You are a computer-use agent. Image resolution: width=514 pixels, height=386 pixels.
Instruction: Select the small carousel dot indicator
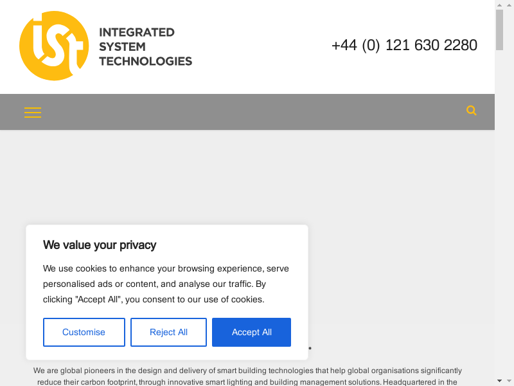pos(310,348)
